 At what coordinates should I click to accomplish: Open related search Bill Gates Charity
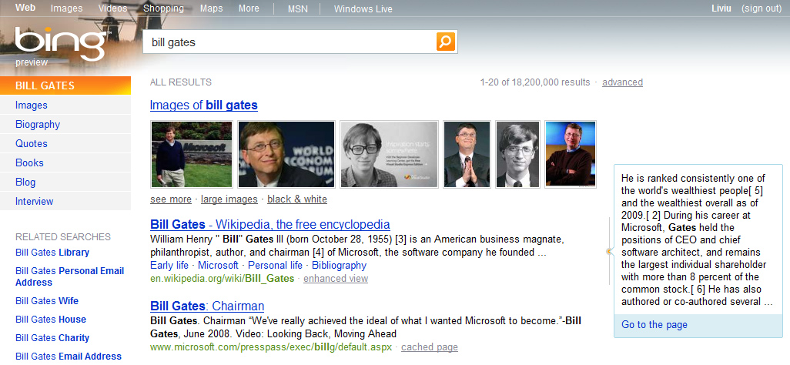[52, 338]
